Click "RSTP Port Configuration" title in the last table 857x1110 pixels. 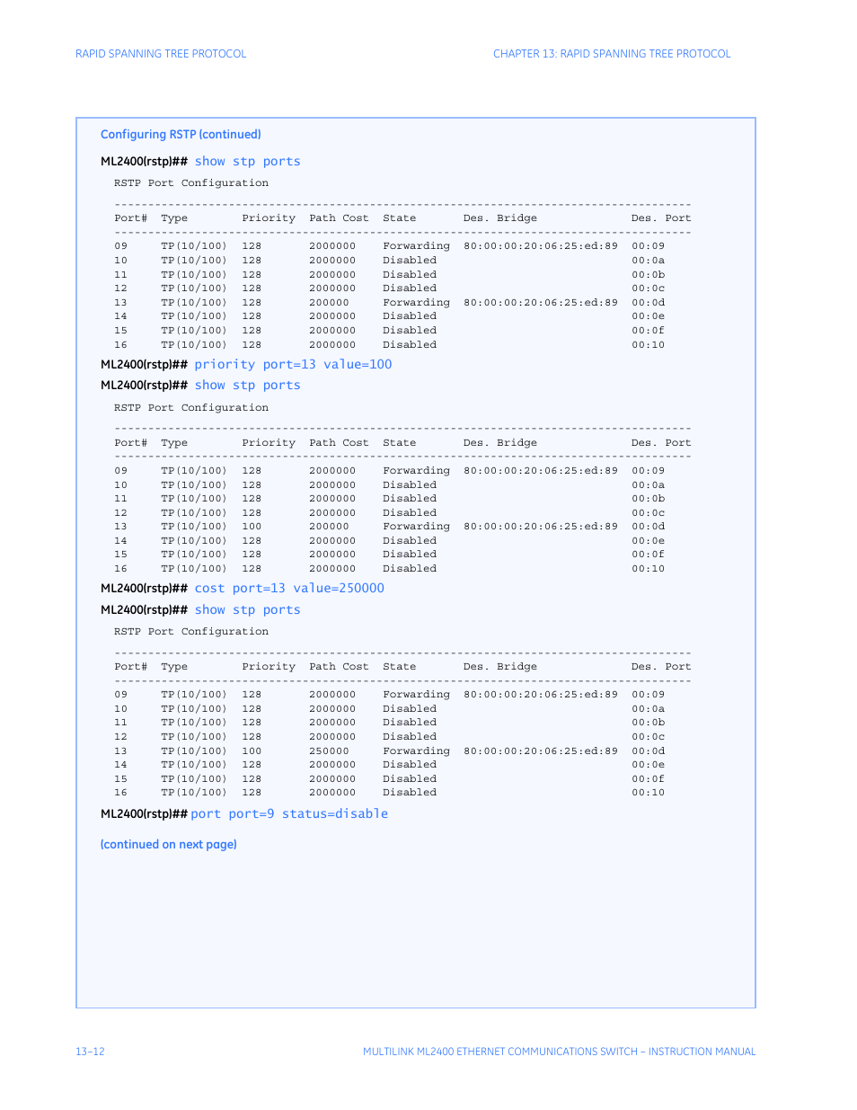[191, 632]
